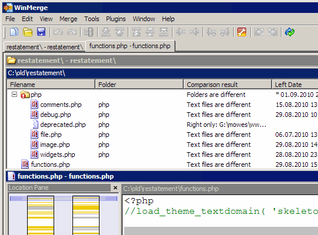Click Copy to right icon
Image resolution: width=318 pixels, height=235 pixels.
click(181, 32)
